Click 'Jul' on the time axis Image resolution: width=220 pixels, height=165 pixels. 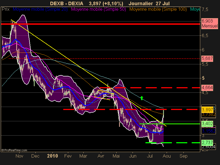pyautogui.click(x=150, y=156)
